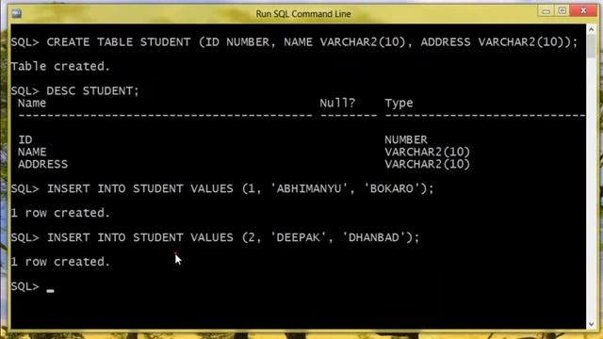Click the 'Type' column header
The width and height of the screenshot is (603, 339).
399,104
